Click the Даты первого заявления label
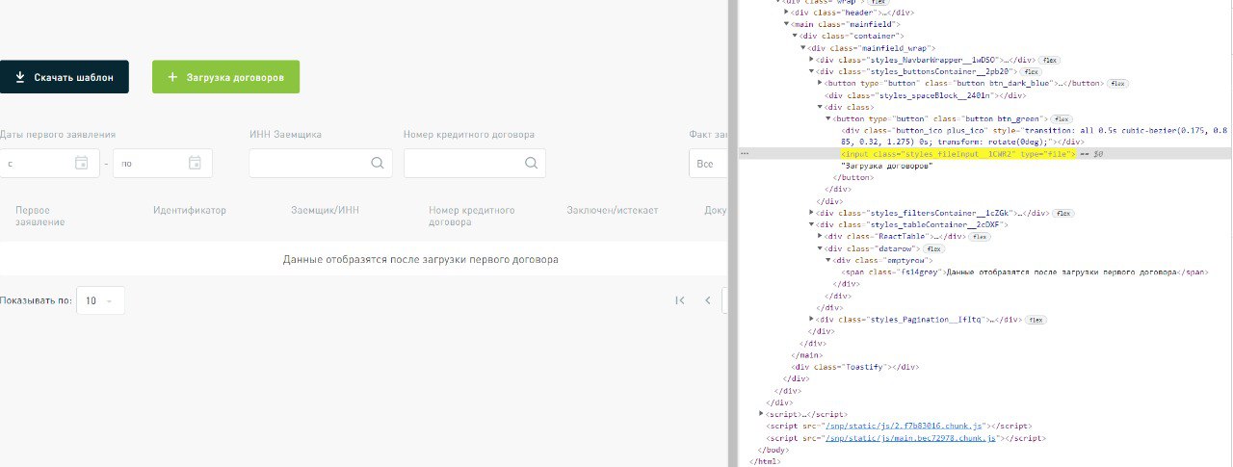The image size is (1233, 467). click(x=58, y=135)
